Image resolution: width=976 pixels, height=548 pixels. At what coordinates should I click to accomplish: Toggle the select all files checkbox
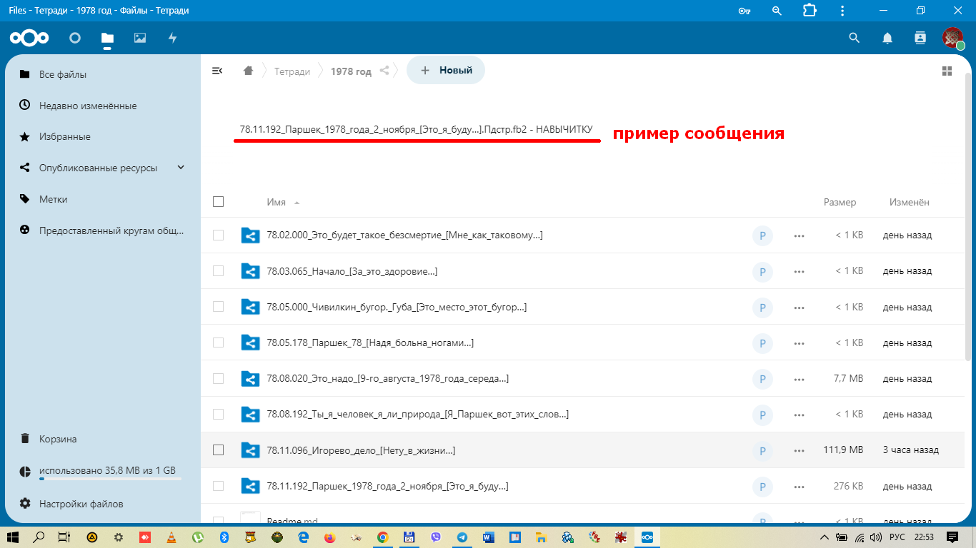219,202
